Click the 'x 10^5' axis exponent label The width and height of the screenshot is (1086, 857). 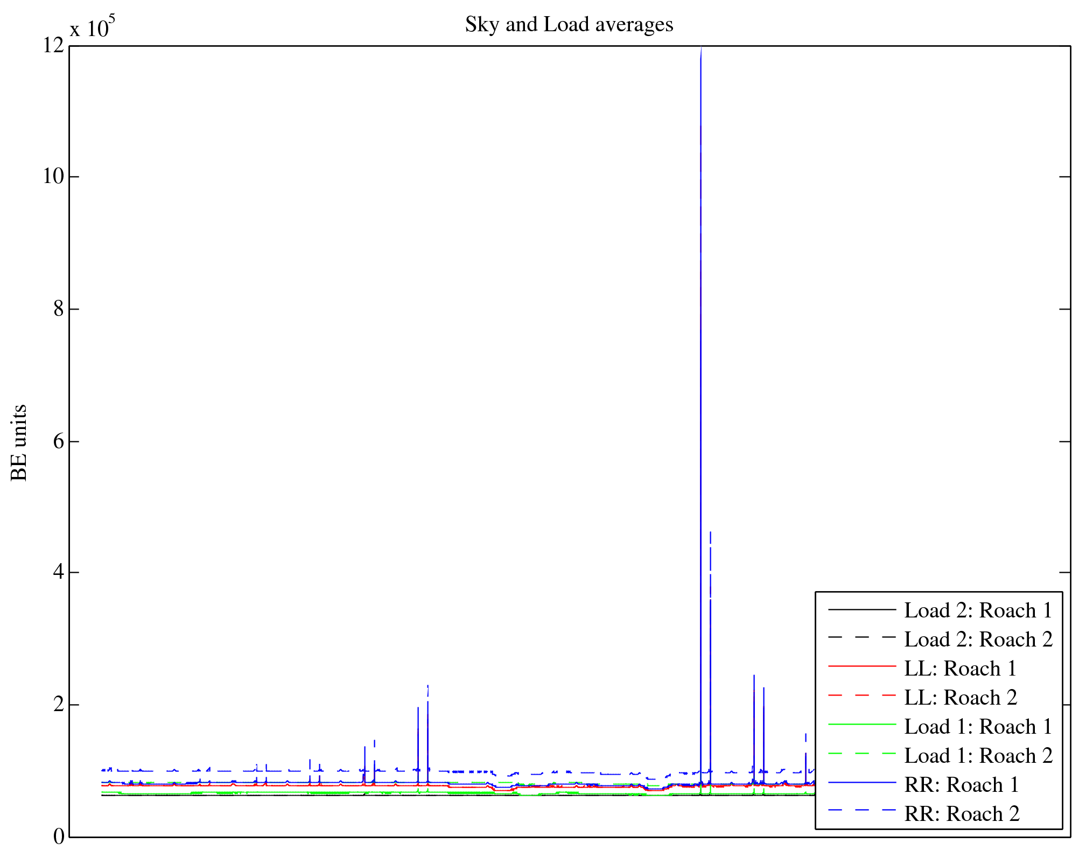point(92,27)
